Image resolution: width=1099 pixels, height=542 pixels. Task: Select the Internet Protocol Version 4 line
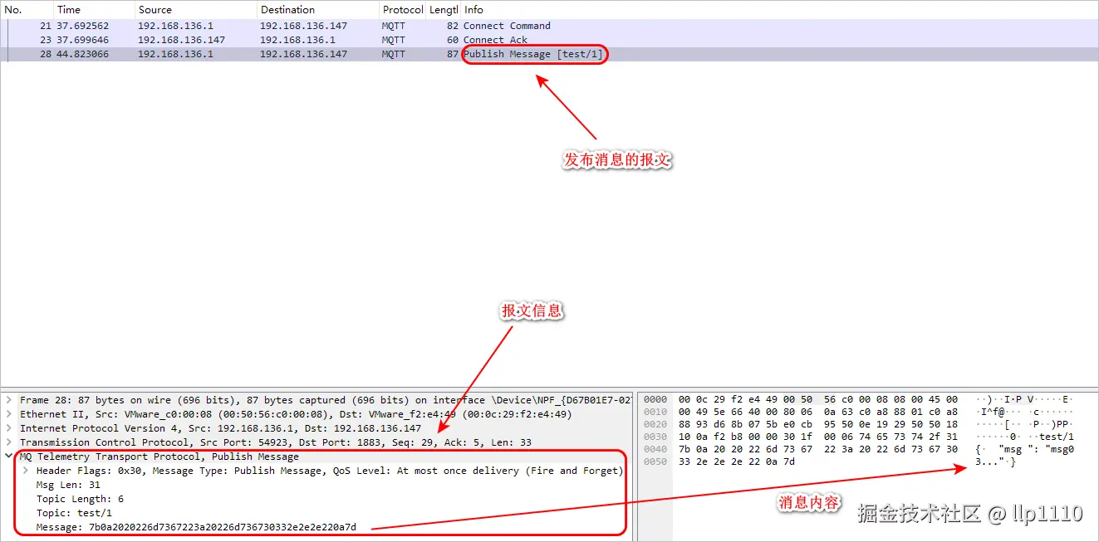point(220,428)
